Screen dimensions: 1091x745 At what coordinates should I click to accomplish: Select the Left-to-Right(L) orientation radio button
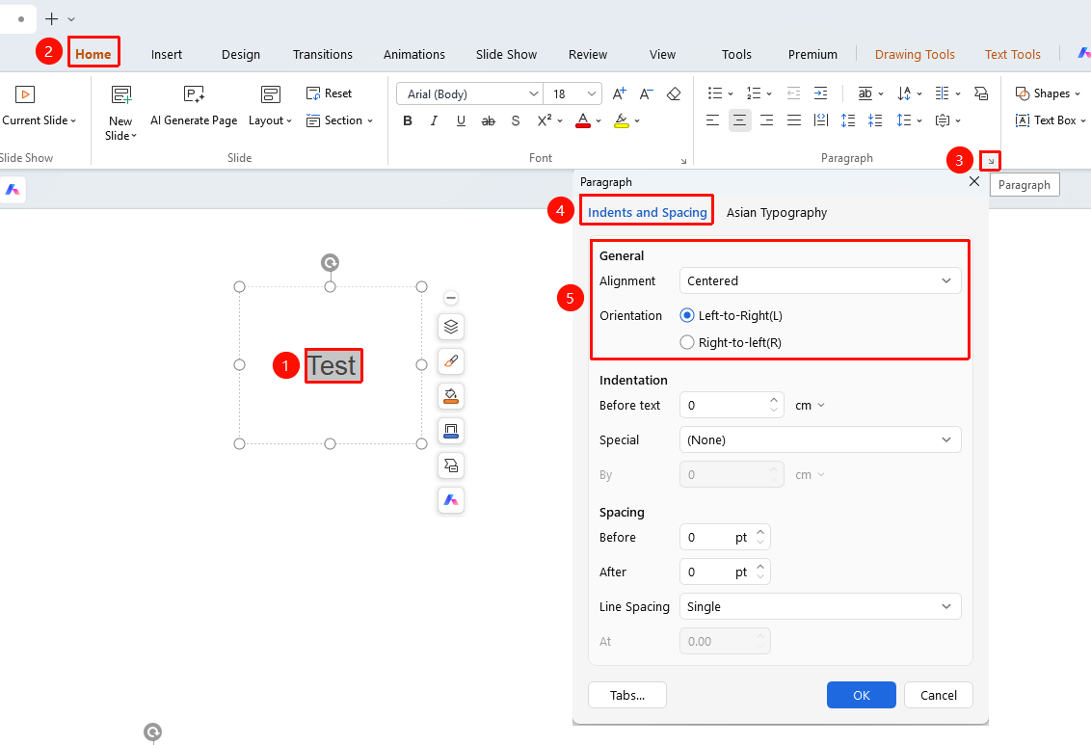tap(687, 316)
